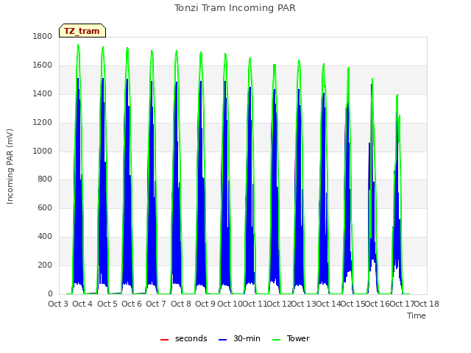Click the 1400 y-axis tick label
Screen dimensions: 471x353
tap(43, 93)
